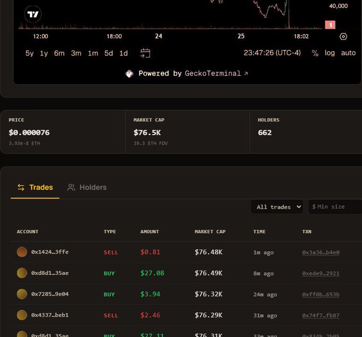
Task: Set chart range to 6m
Action: 59,53
